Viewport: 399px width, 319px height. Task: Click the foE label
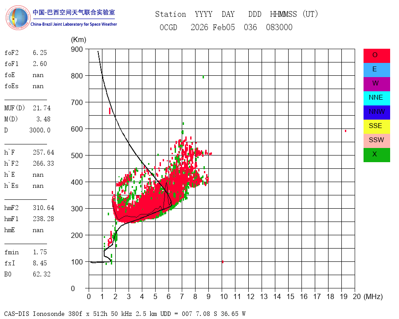pyautogui.click(x=9, y=75)
